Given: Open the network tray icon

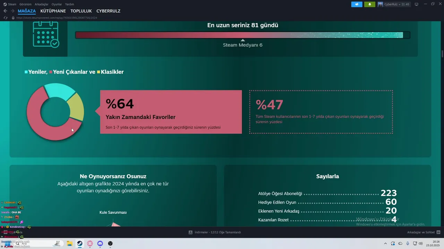Looking at the screenshot, I should coord(415,243).
